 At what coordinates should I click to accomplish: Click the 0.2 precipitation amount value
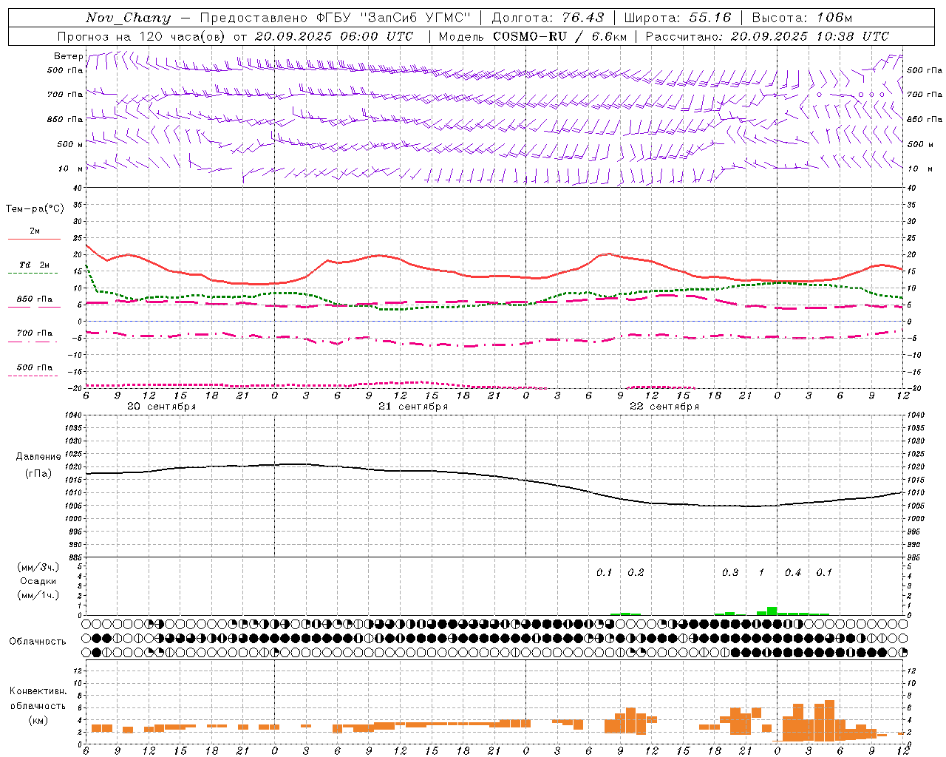[x=636, y=572]
